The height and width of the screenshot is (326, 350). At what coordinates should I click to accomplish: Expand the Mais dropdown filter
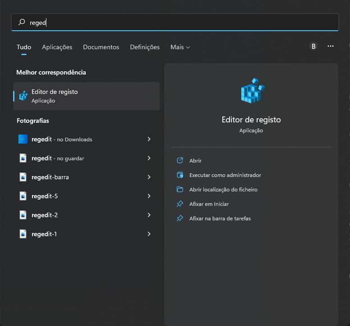tap(180, 47)
